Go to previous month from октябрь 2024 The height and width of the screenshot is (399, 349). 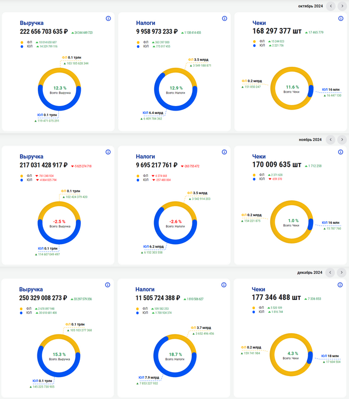(x=330, y=6)
